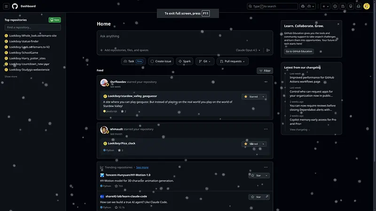Open the hamburger navigation menu
The image size is (376, 211).
pos(6,6)
